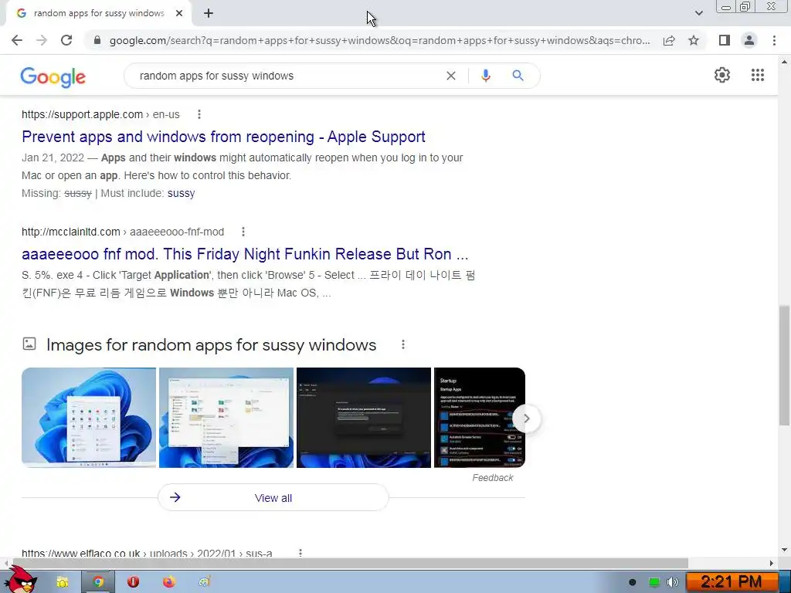The width and height of the screenshot is (791, 593).
Task: Go to Google homepage via logo
Action: 53,76
